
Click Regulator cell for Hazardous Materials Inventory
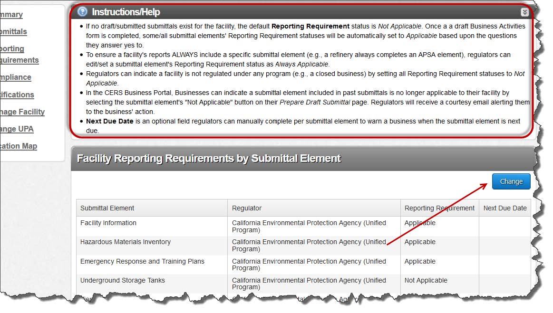[314, 246]
